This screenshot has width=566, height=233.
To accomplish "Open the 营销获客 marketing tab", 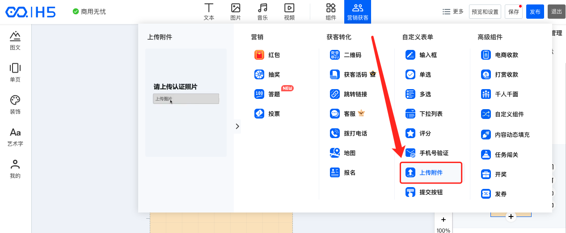I will (358, 12).
